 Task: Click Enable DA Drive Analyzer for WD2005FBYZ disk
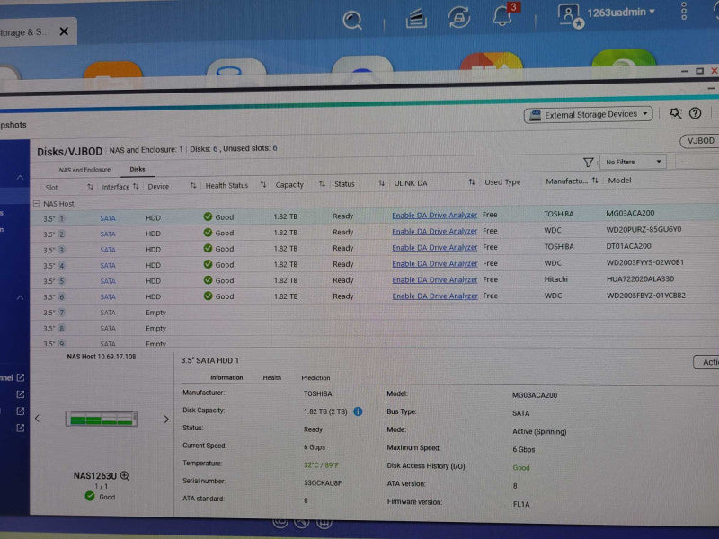tap(434, 296)
